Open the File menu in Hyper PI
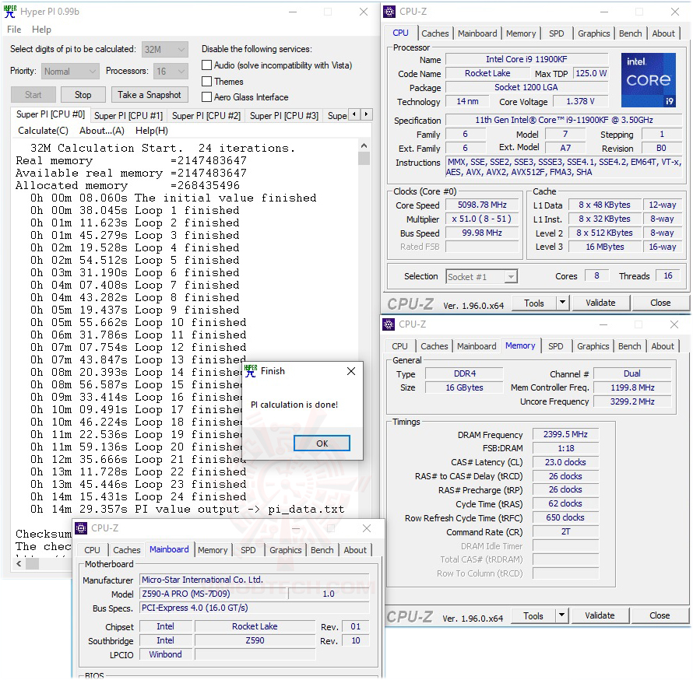Screen dimensions: 693x680 coord(14,30)
